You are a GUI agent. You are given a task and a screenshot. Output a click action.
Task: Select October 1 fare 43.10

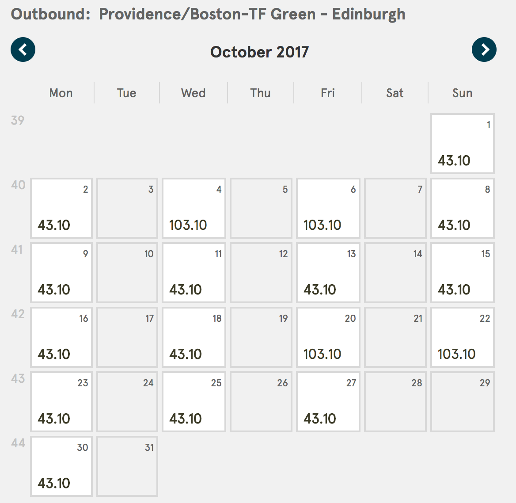pyautogui.click(x=463, y=144)
